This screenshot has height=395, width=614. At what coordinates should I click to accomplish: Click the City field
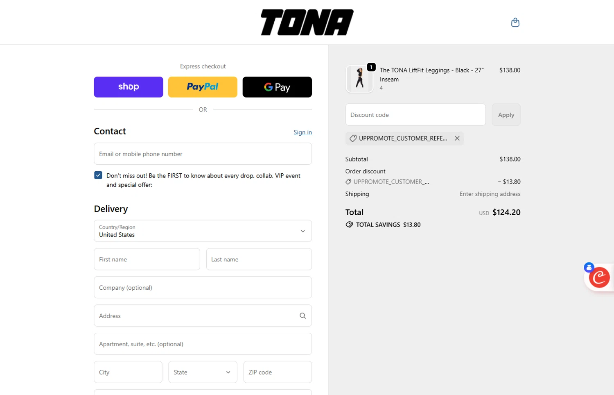[x=128, y=372]
